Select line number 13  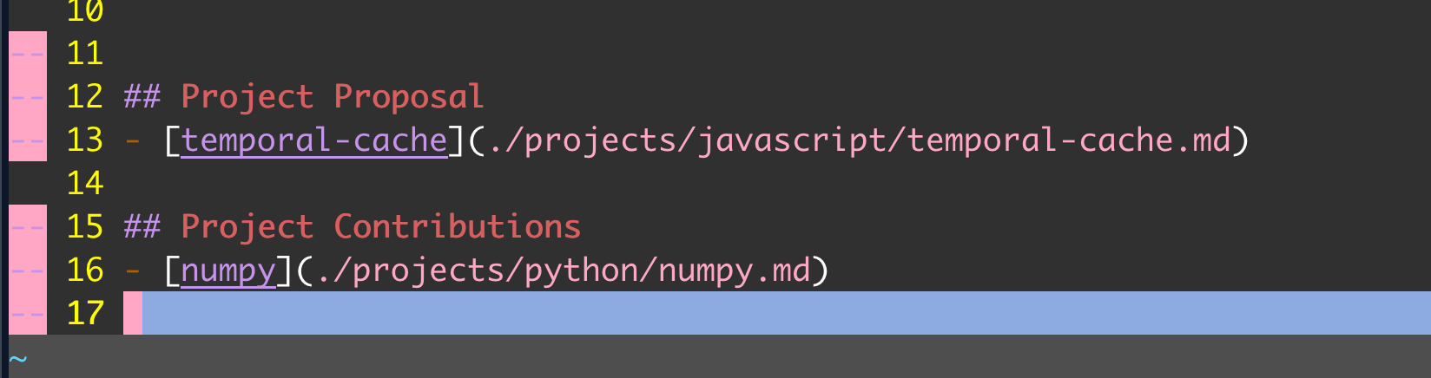85,140
